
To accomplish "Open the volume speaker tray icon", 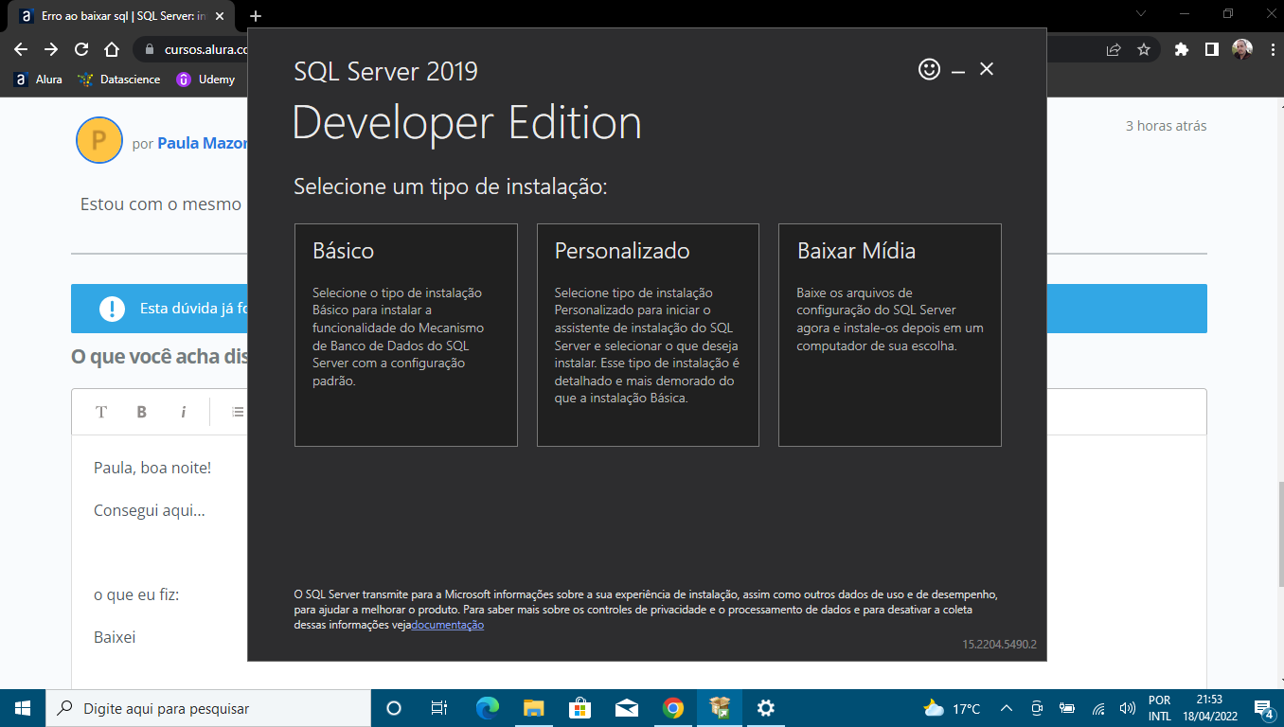I will tap(1128, 708).
